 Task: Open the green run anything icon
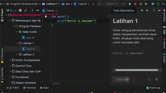158,4
